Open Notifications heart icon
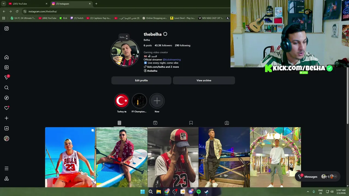Screen dimensions: 349x196 [7, 108]
